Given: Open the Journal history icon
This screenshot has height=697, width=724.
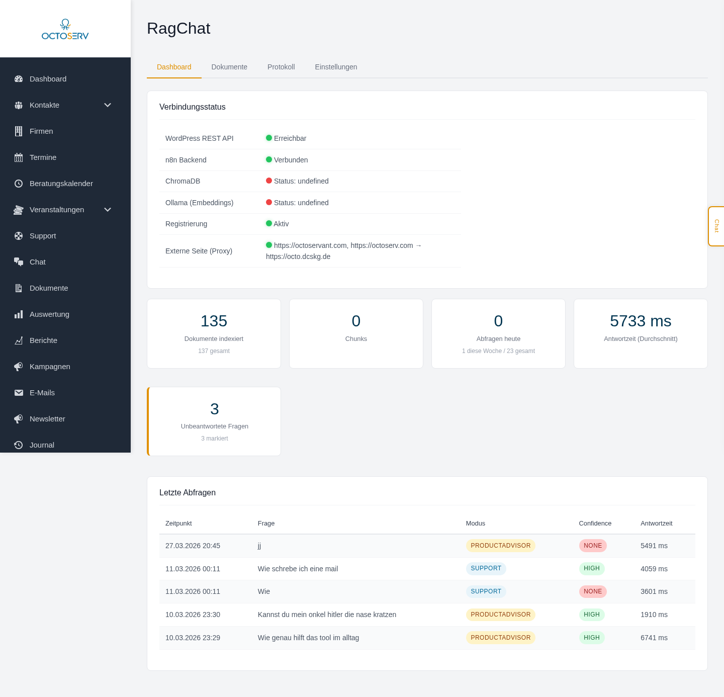Looking at the screenshot, I should [x=19, y=445].
